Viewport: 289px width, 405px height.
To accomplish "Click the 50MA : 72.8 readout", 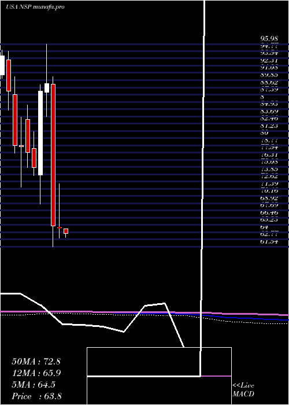I will pos(36,362).
